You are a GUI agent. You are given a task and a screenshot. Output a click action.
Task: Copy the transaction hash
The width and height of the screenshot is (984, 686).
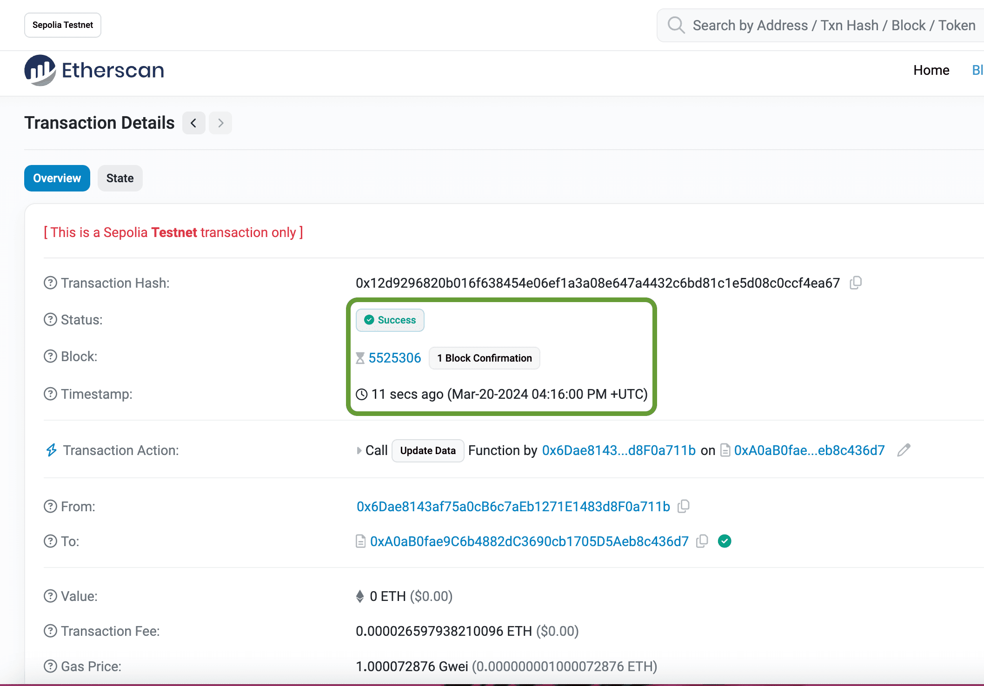coord(856,282)
